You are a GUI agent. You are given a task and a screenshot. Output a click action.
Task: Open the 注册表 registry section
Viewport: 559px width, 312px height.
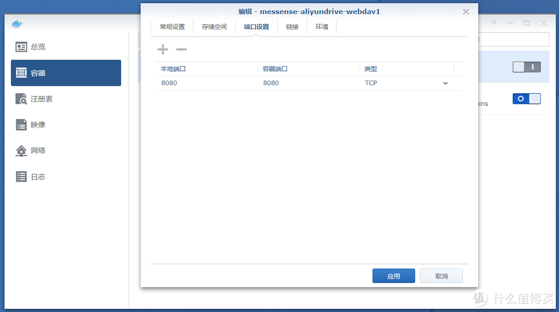coord(66,99)
